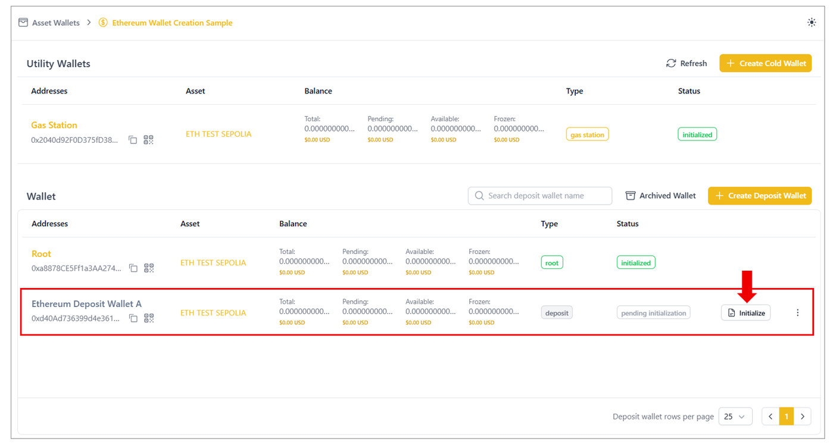Initialize Ethereum Deposit Wallet A
Image resolution: width=833 pixels, height=448 pixels.
[x=746, y=313]
